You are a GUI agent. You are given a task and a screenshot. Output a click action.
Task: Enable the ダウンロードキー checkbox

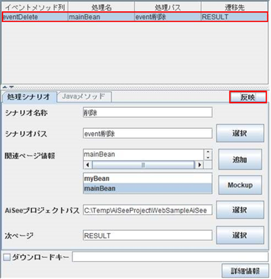point(7,257)
